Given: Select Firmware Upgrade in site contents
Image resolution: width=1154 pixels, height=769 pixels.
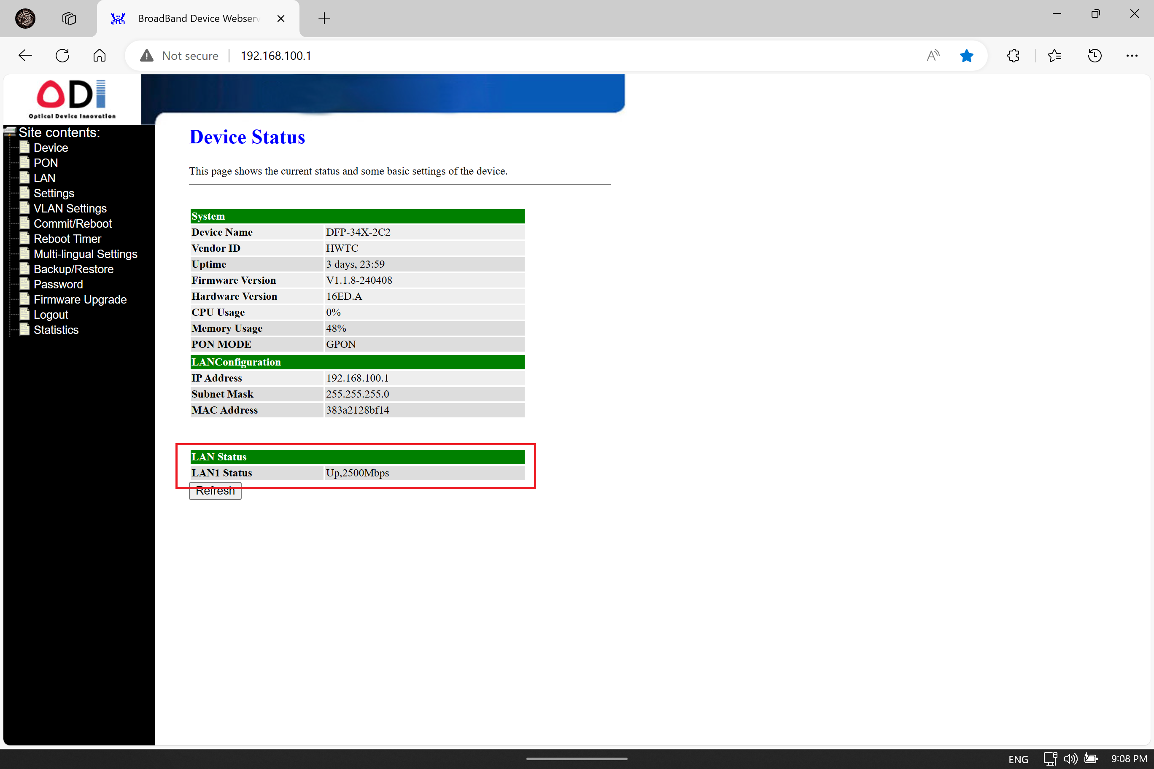Looking at the screenshot, I should pos(80,300).
